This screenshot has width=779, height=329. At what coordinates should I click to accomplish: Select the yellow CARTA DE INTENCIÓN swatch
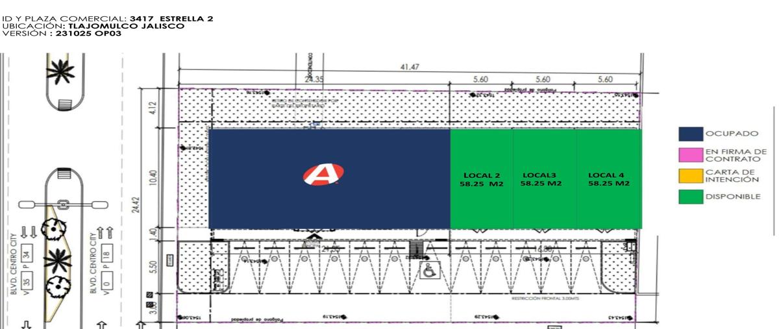[690, 175]
